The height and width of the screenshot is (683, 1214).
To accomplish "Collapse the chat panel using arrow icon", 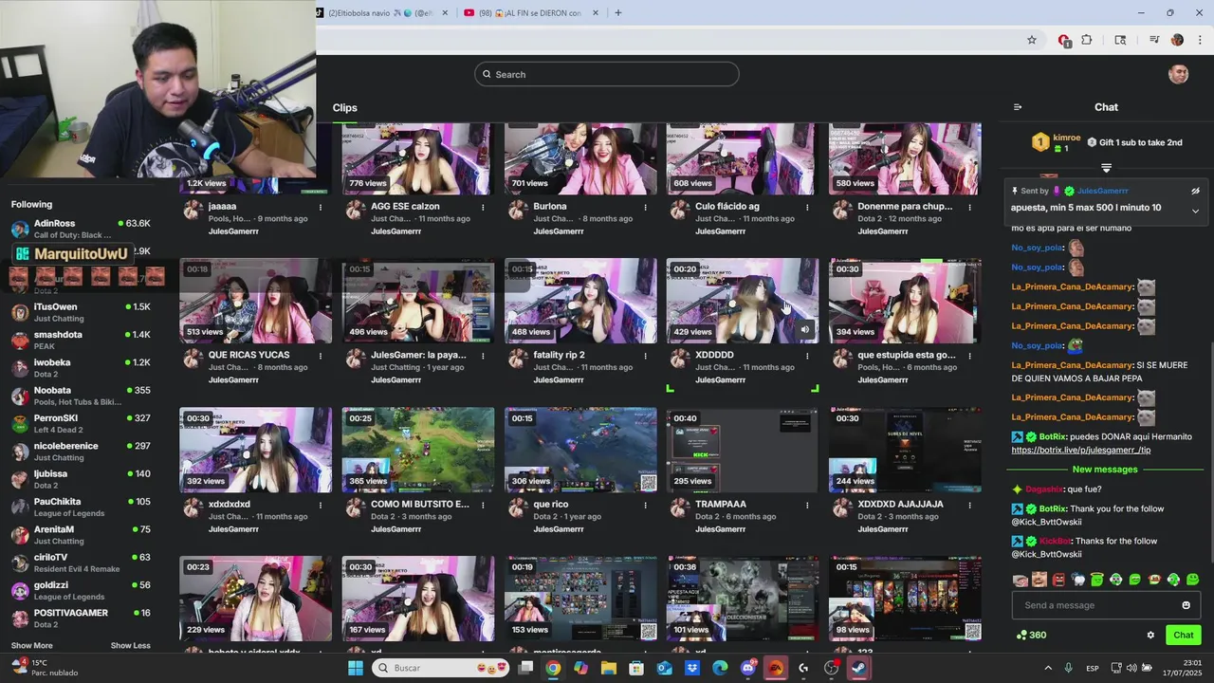I will tap(1018, 107).
